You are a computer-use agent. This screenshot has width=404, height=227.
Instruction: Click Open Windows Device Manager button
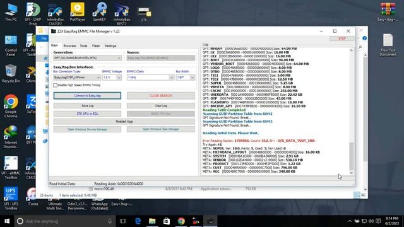87,129
